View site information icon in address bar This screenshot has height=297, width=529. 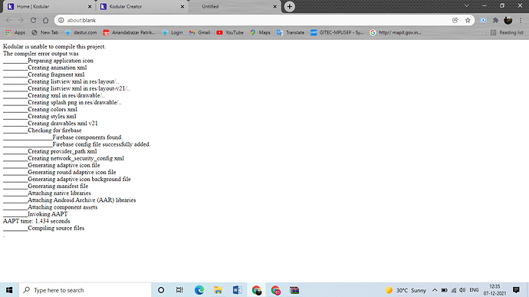(x=61, y=20)
